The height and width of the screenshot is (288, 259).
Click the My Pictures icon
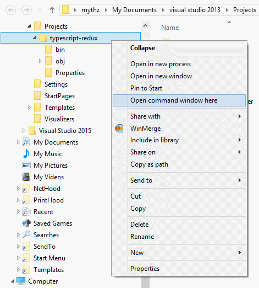26,165
